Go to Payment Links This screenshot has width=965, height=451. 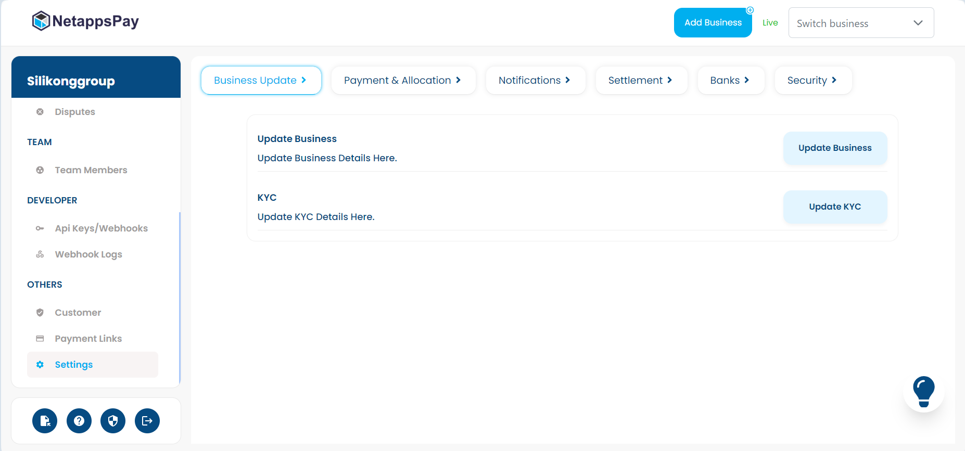93,339
